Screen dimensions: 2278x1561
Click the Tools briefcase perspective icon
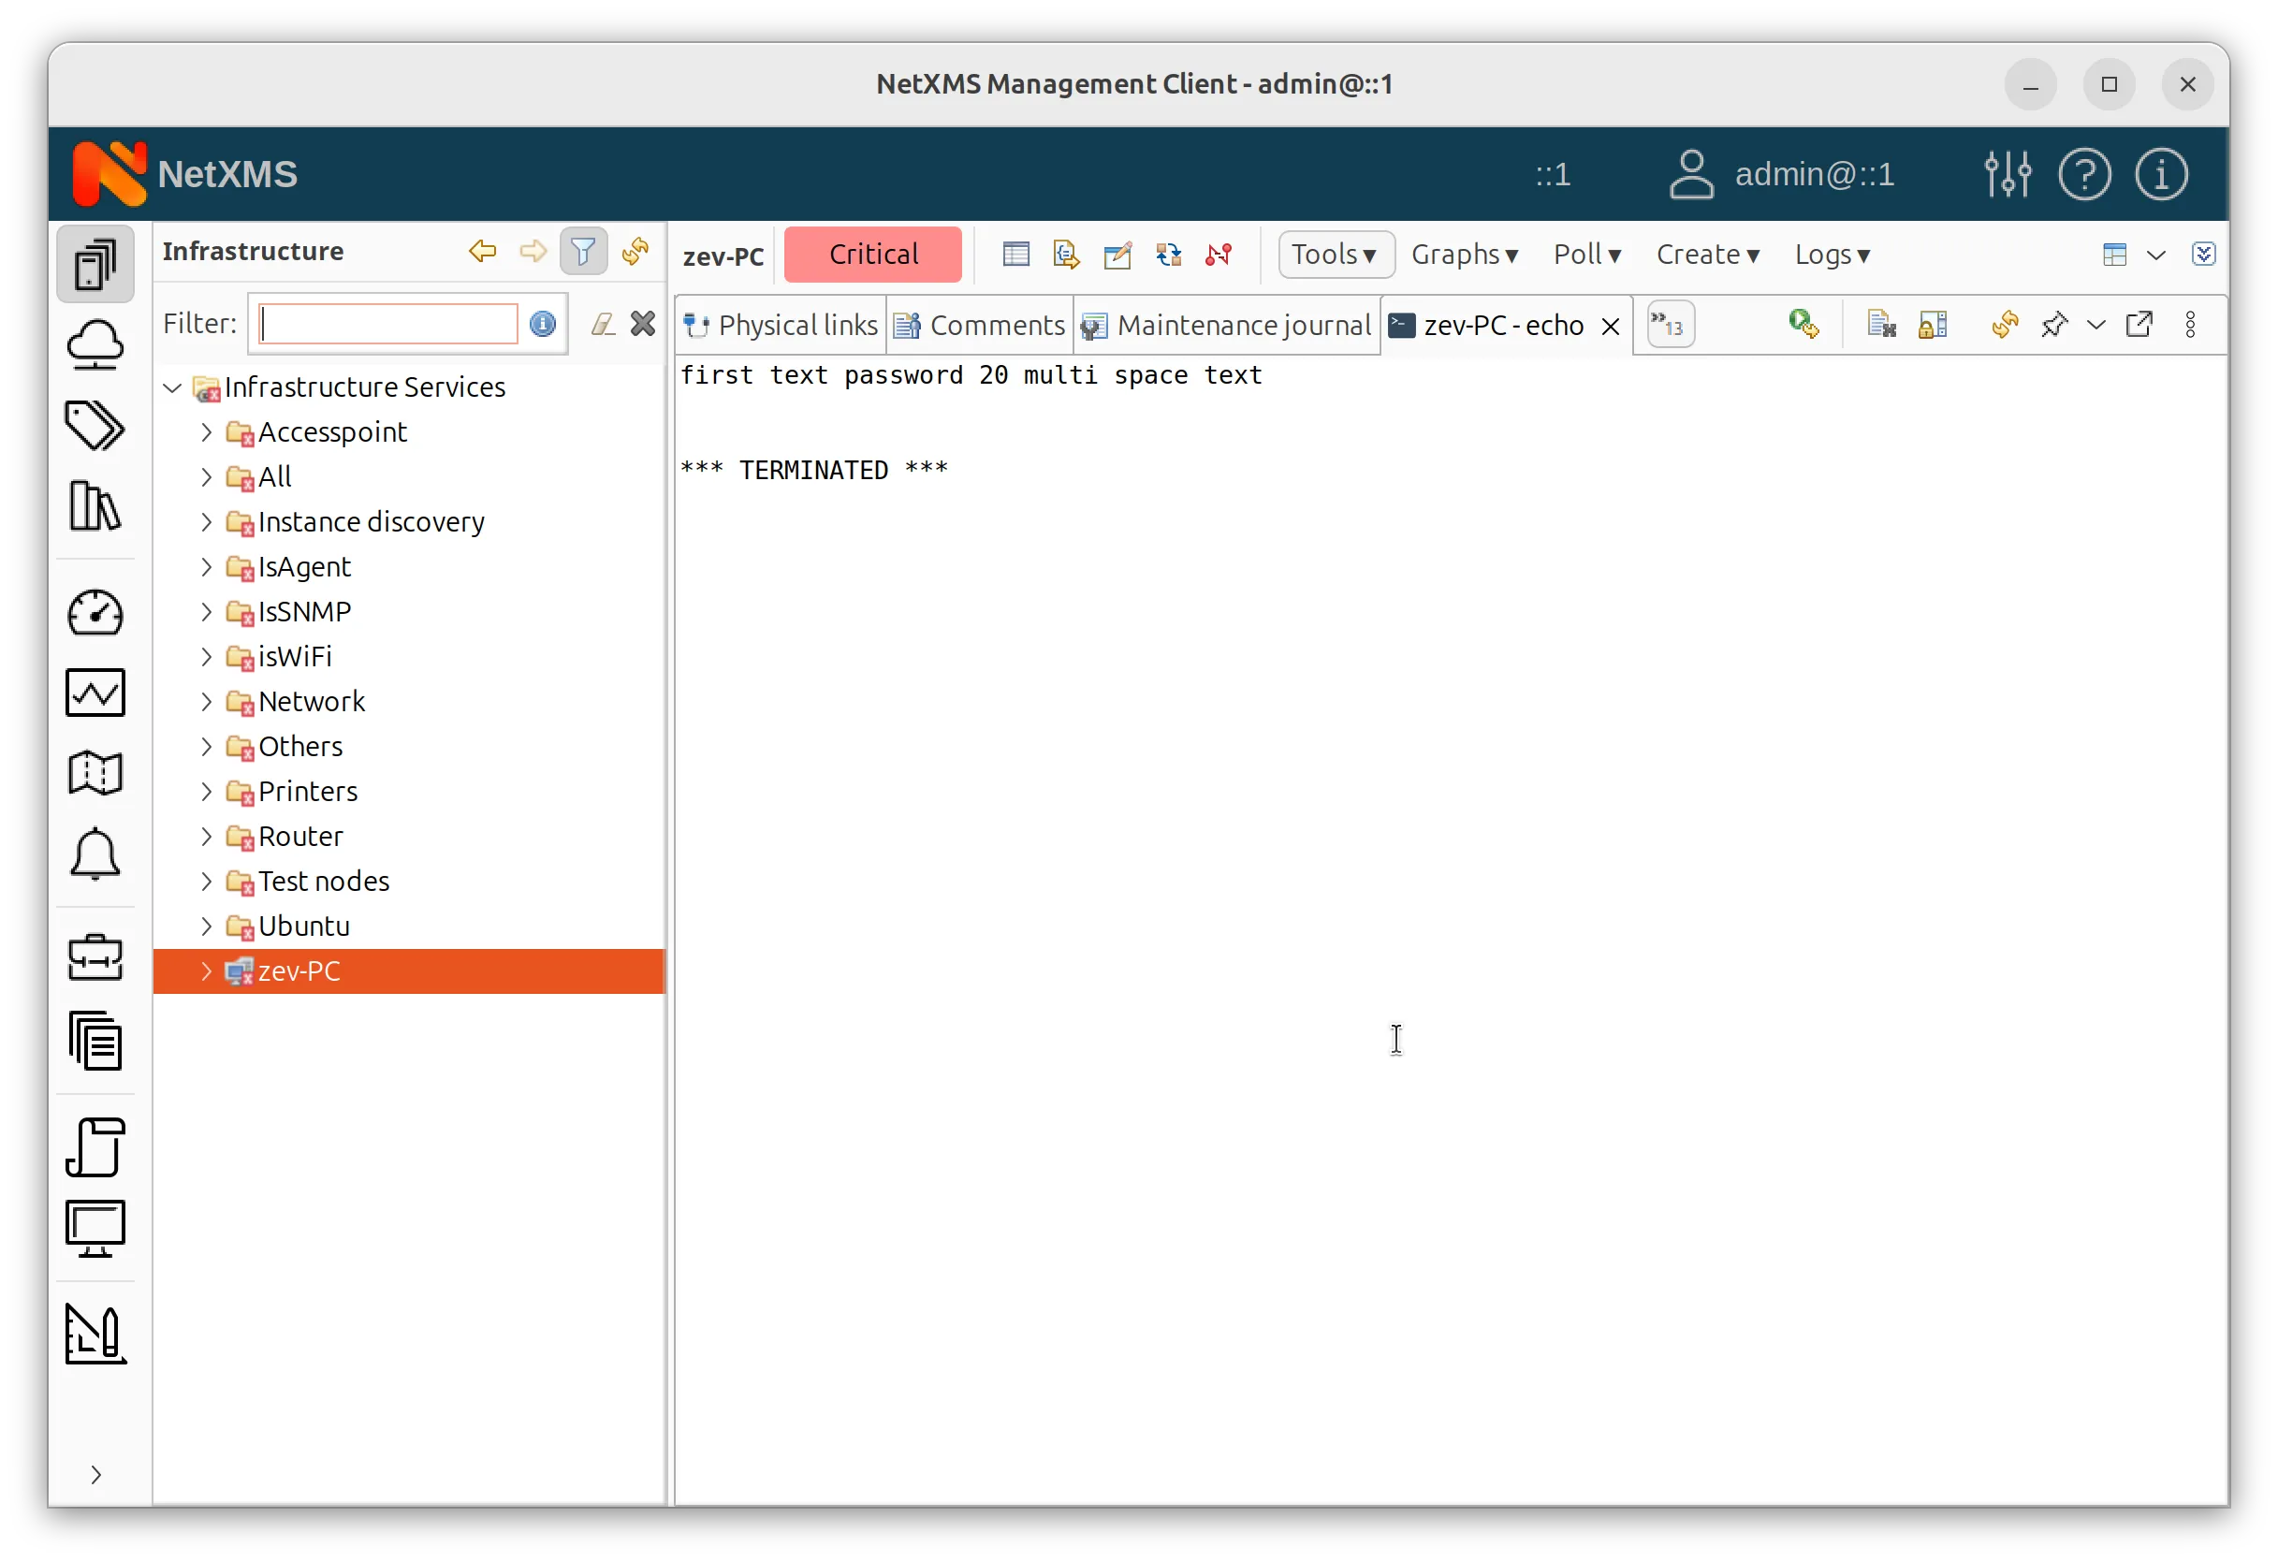[x=95, y=957]
